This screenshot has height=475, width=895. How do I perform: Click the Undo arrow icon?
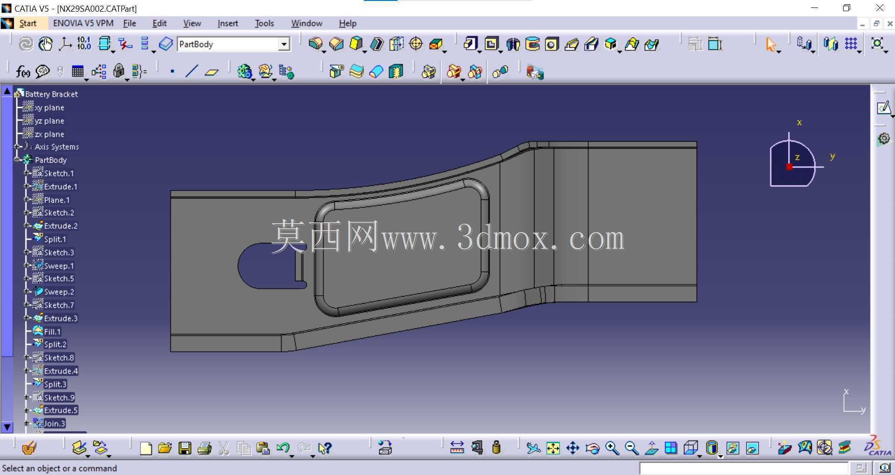283,448
